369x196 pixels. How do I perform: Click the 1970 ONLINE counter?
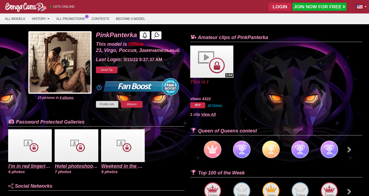[62, 7]
